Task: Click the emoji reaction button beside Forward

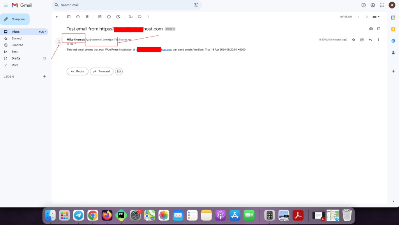Action: coord(119,72)
